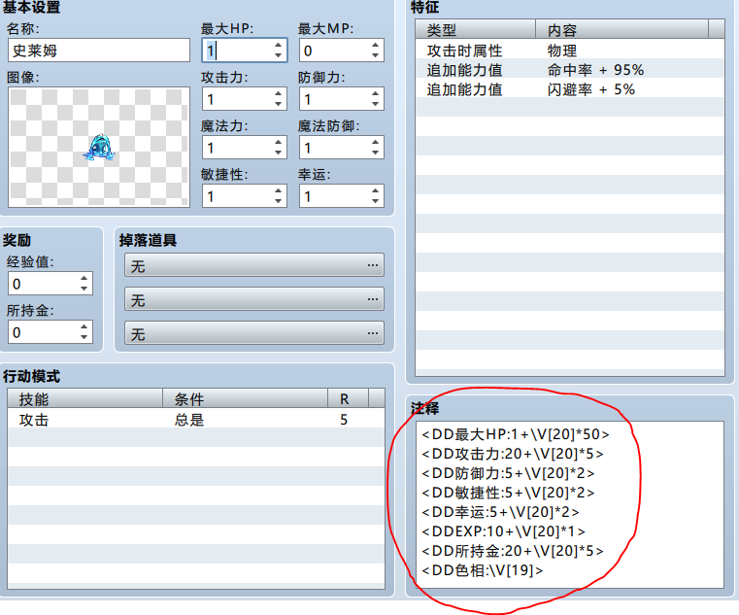Click note line DD幸运:5+\V[20]*2
The width and height of the screenshot is (739, 615).
500,512
